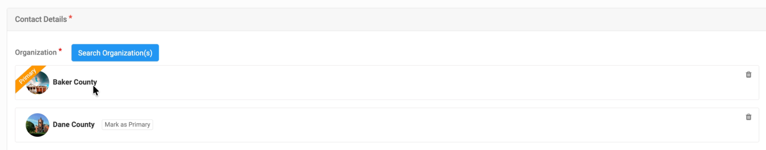Click the Search Organization(s) button
The width and height of the screenshot is (766, 150).
[x=115, y=53]
